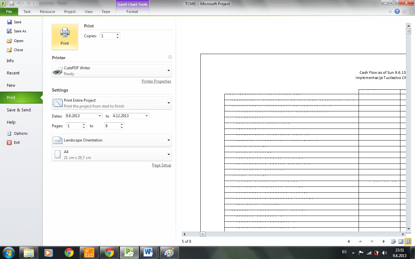Open Customize Quick Access Toolbar dropdown
This screenshot has height=259, width=415.
click(x=40, y=4)
